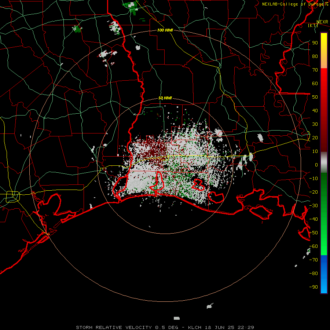Pick the 30 tick label on scale
The height and width of the screenshot is (330, 330).
315,124
